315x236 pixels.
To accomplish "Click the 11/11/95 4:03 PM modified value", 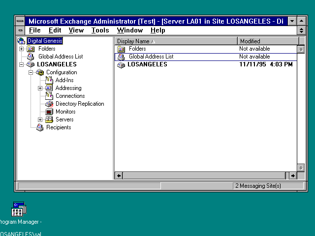I will pos(266,64).
